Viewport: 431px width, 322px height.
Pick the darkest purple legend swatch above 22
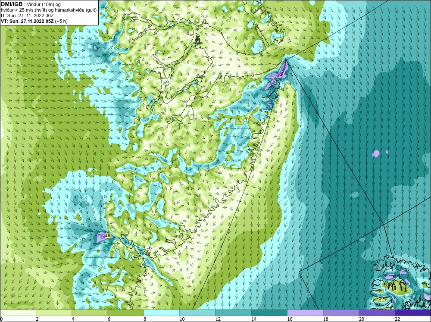tap(413, 313)
